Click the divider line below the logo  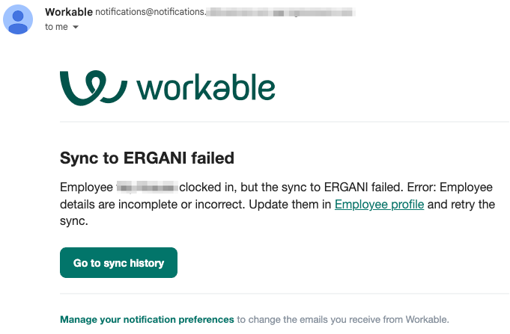pos(285,122)
